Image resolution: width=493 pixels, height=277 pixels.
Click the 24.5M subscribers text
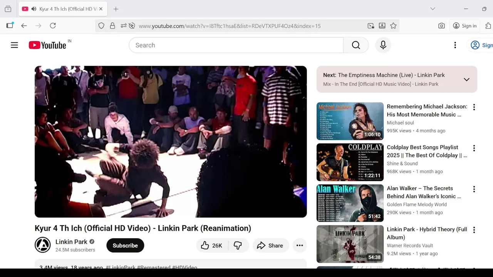75,250
